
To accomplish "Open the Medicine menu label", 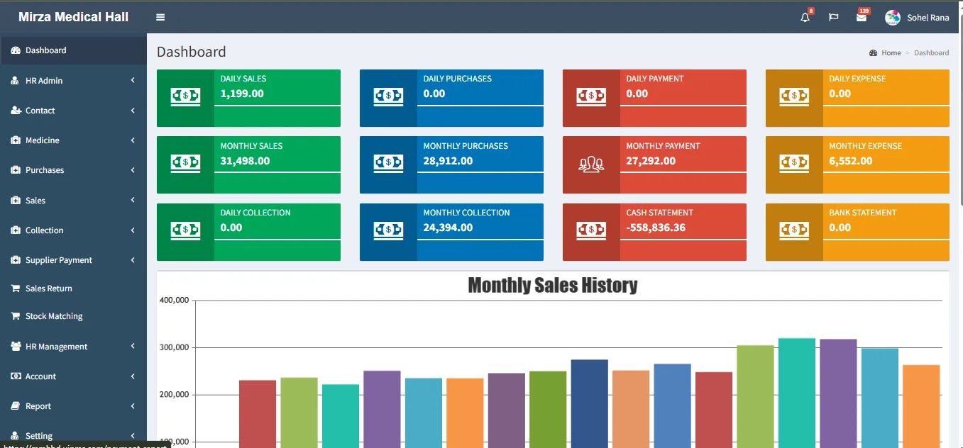I will [x=43, y=140].
